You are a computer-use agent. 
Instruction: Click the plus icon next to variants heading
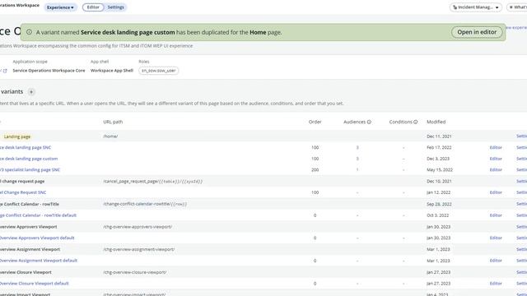(x=31, y=91)
